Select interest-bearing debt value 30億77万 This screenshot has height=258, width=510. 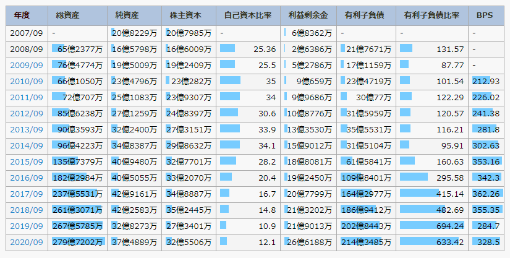(x=374, y=98)
